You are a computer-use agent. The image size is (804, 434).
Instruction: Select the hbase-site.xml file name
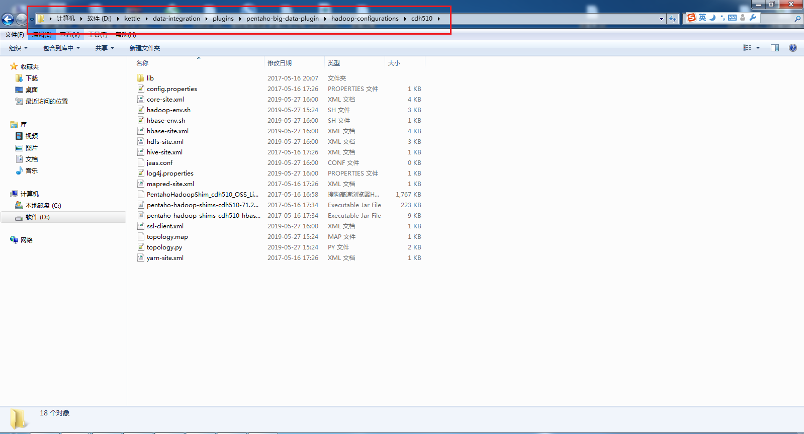(167, 131)
